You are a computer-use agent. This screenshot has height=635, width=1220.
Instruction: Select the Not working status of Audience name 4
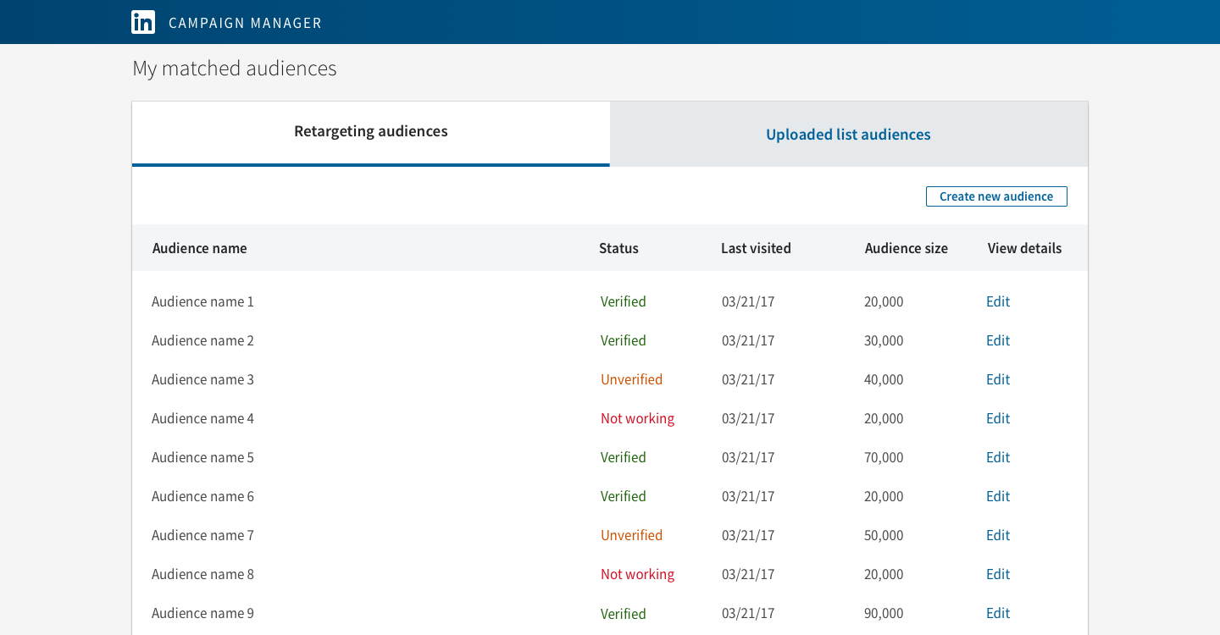(x=637, y=418)
